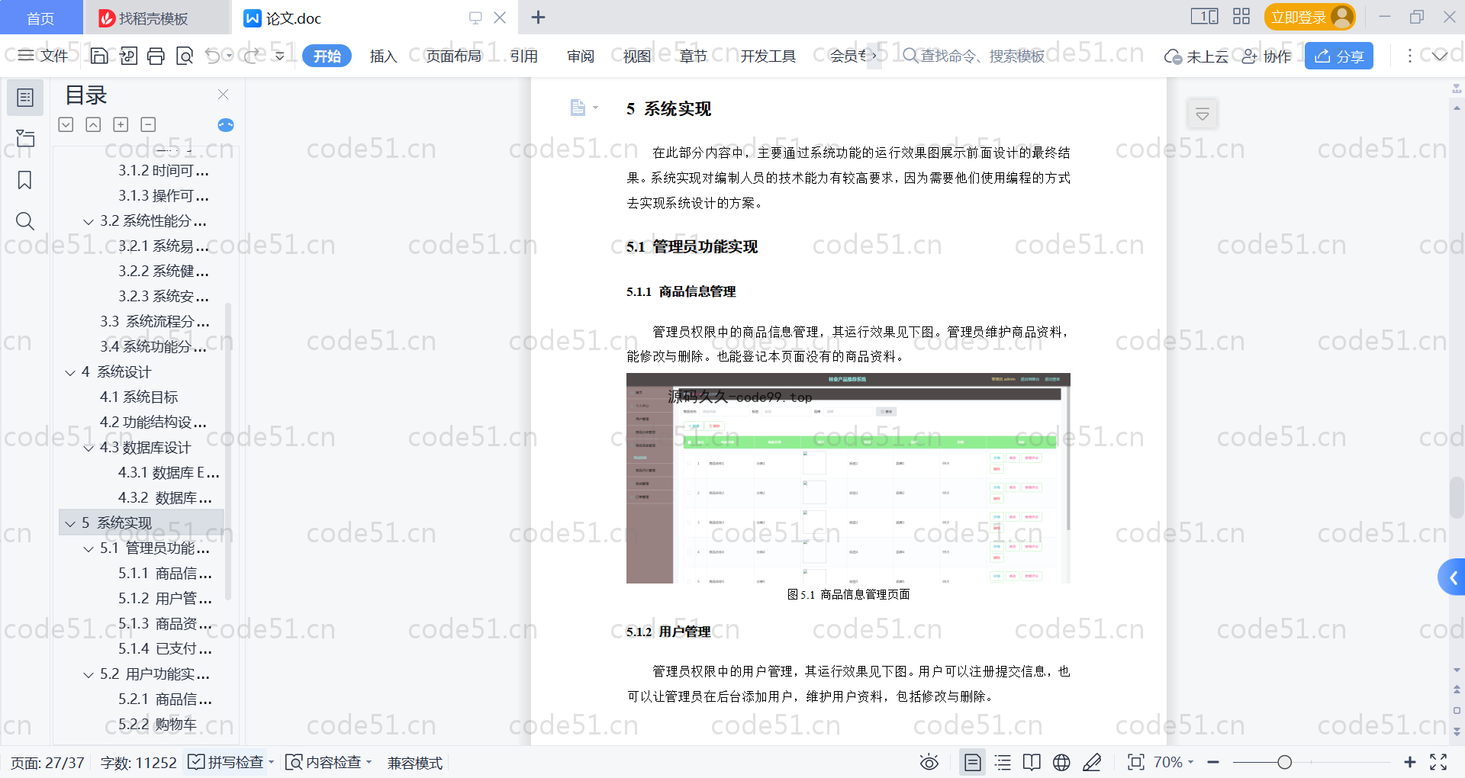Open the outline panel icon in the sidebar
Viewport: 1465px width, 778px height.
[x=25, y=98]
